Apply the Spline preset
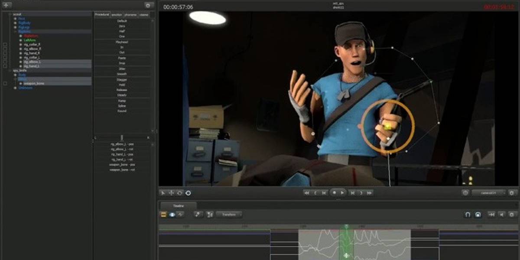 (122, 106)
